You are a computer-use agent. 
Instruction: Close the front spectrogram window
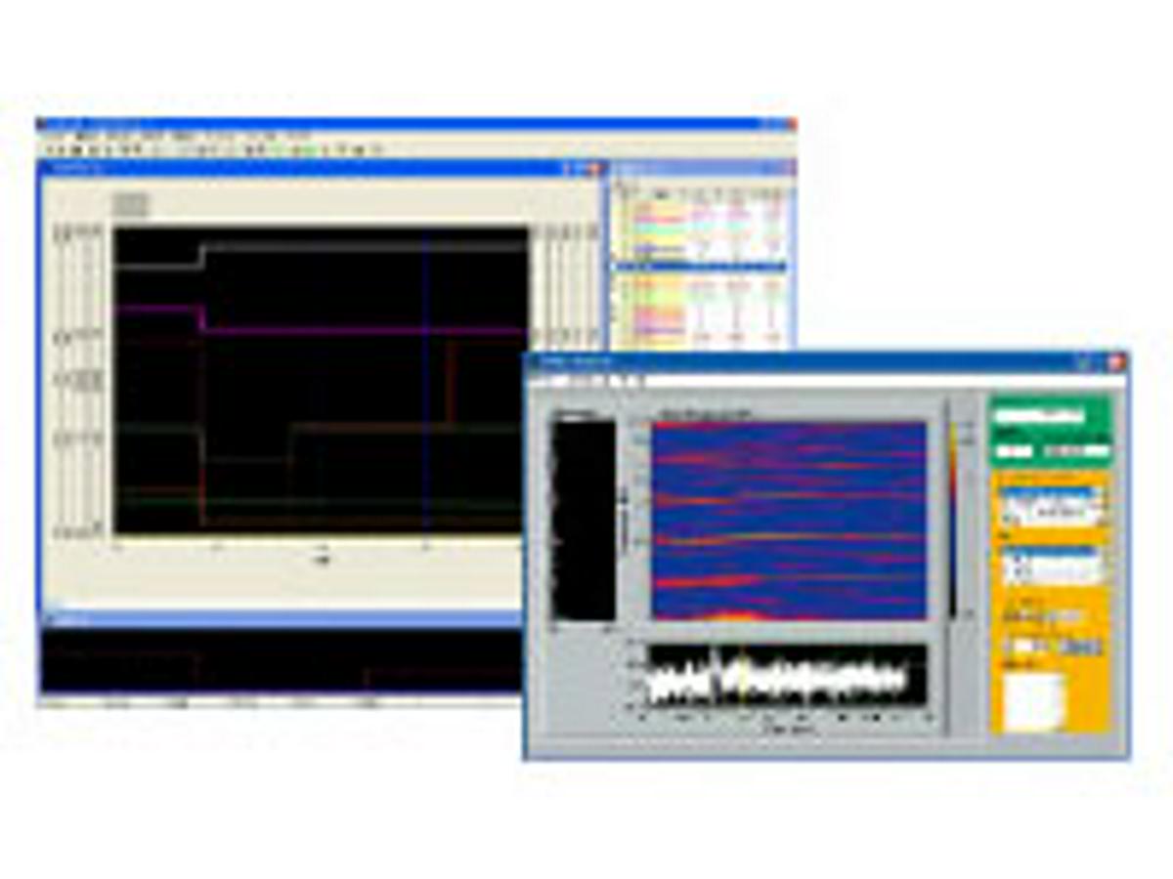(1115, 362)
